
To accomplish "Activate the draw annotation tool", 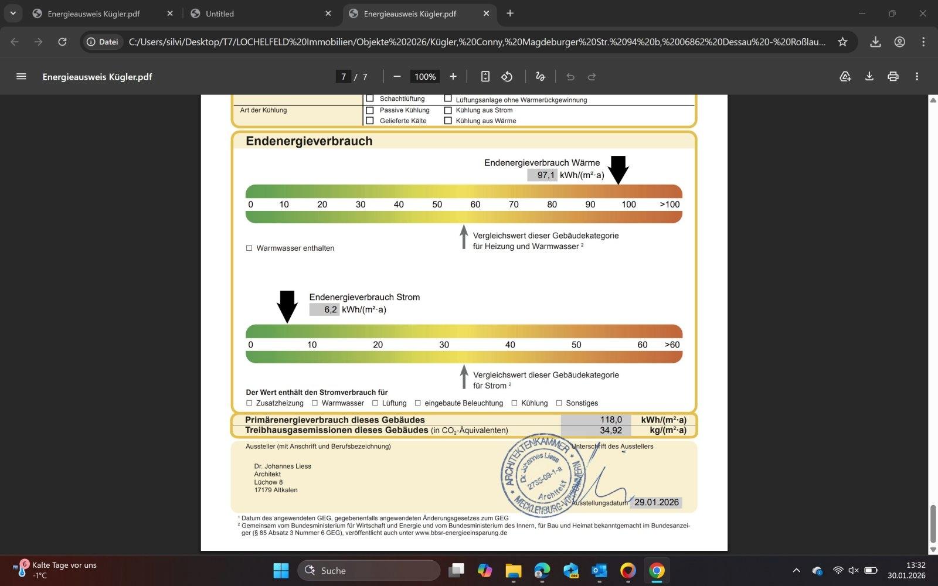I will coord(540,77).
